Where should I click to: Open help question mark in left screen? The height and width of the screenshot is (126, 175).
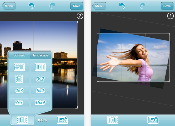tap(80, 16)
